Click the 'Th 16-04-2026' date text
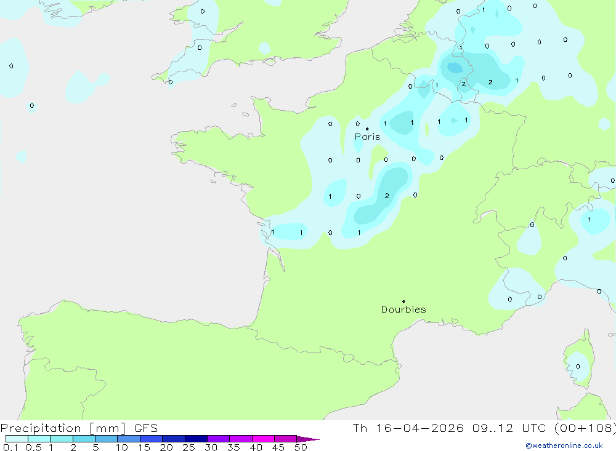 [x=408, y=428]
